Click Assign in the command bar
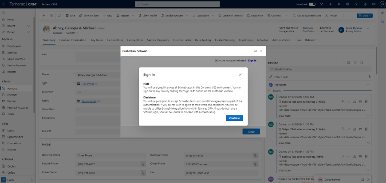 point(331,15)
